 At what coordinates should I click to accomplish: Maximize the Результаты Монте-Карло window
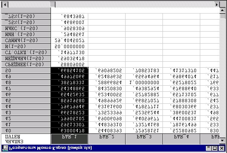[215, 148]
